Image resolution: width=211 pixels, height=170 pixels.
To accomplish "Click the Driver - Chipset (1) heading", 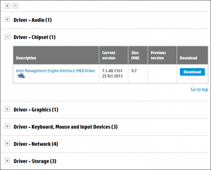I will tap(35, 37).
